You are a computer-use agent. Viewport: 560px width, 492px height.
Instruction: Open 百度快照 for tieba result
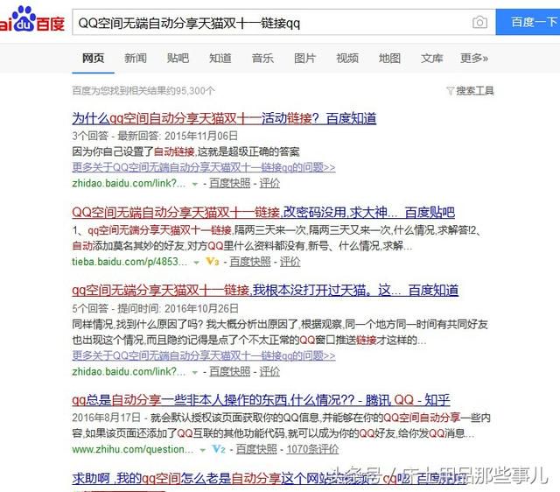click(250, 262)
